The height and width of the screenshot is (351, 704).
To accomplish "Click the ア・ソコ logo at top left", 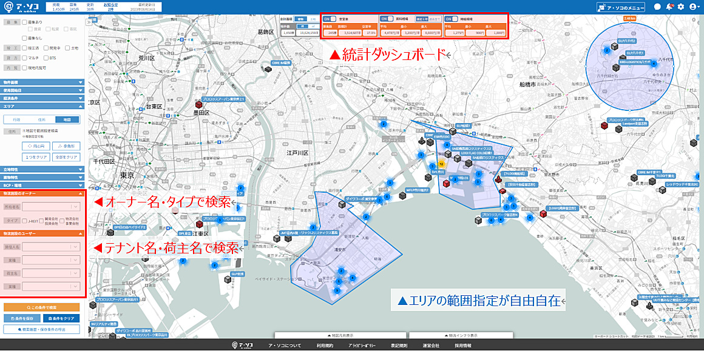I will [20, 7].
